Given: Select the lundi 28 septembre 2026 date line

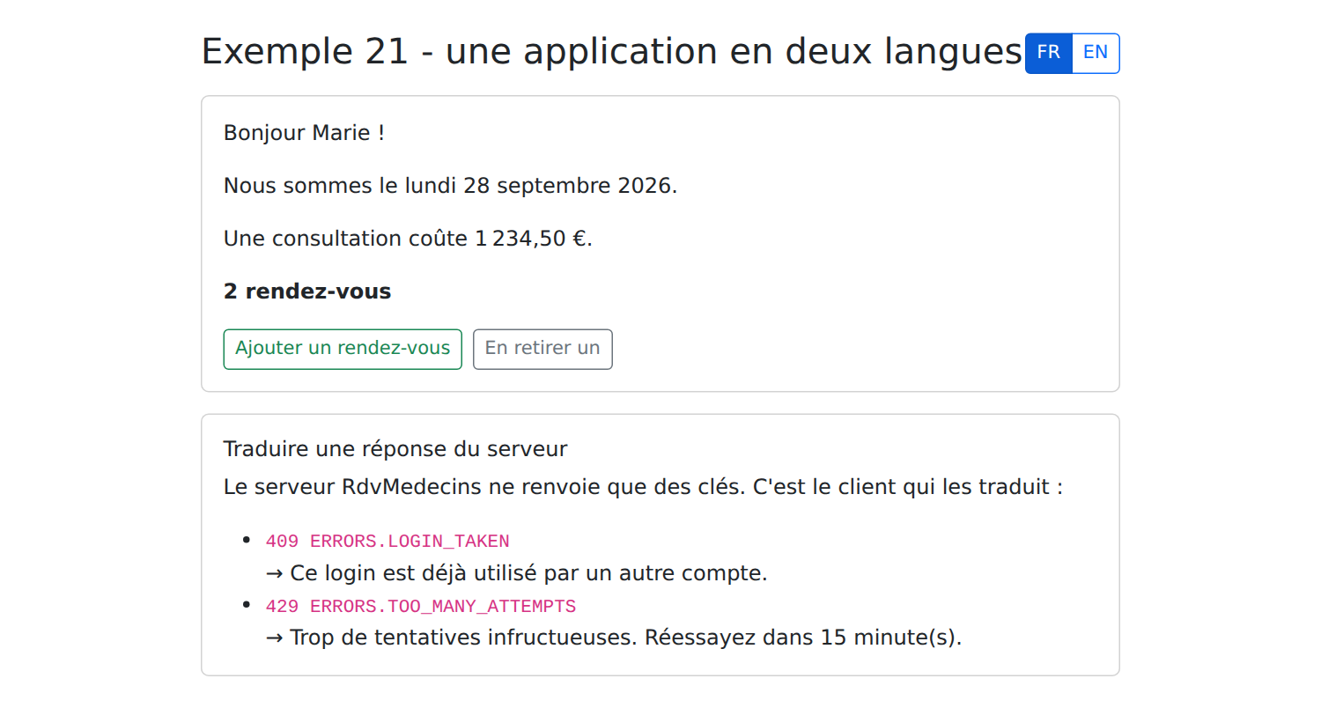Looking at the screenshot, I should (x=451, y=186).
